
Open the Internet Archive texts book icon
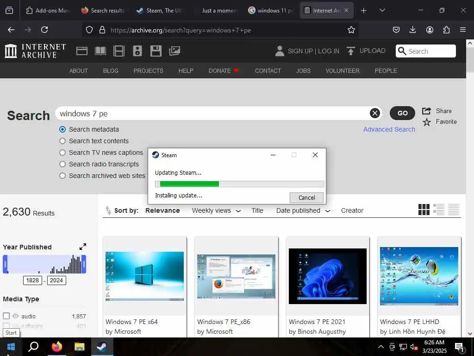(x=100, y=51)
